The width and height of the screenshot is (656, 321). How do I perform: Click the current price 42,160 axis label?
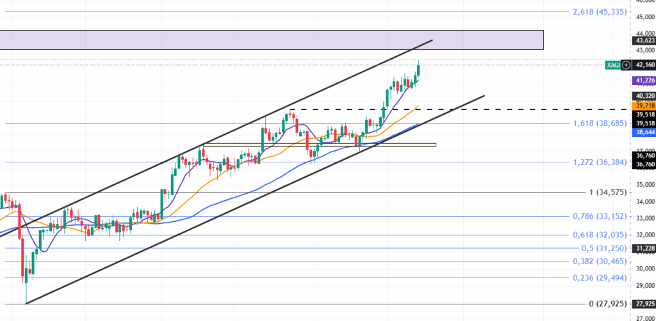644,65
